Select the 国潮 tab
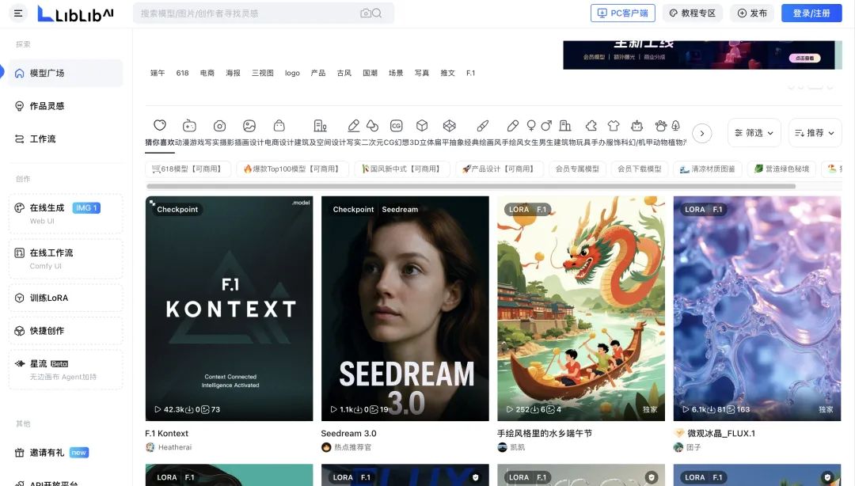855x486 pixels. click(370, 73)
